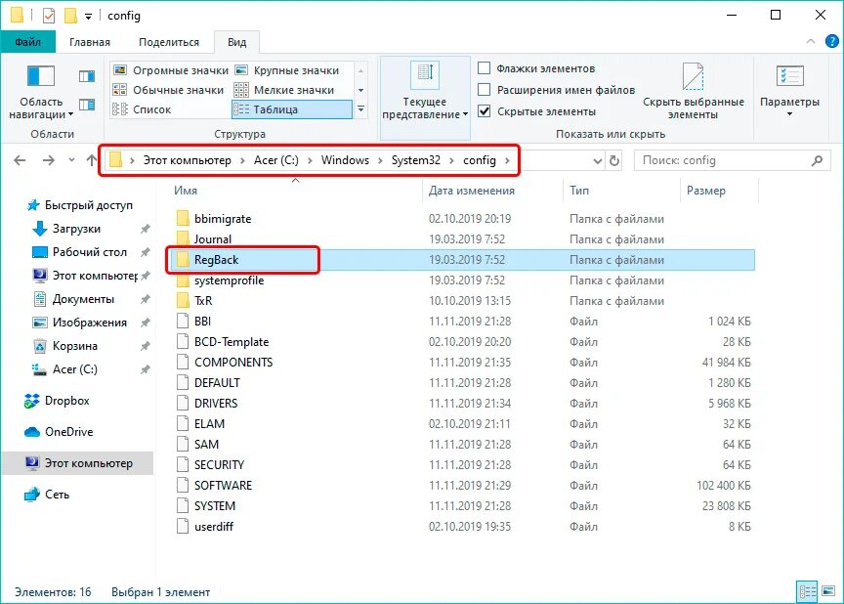
Task: Refresh the config folder view
Action: (x=614, y=160)
